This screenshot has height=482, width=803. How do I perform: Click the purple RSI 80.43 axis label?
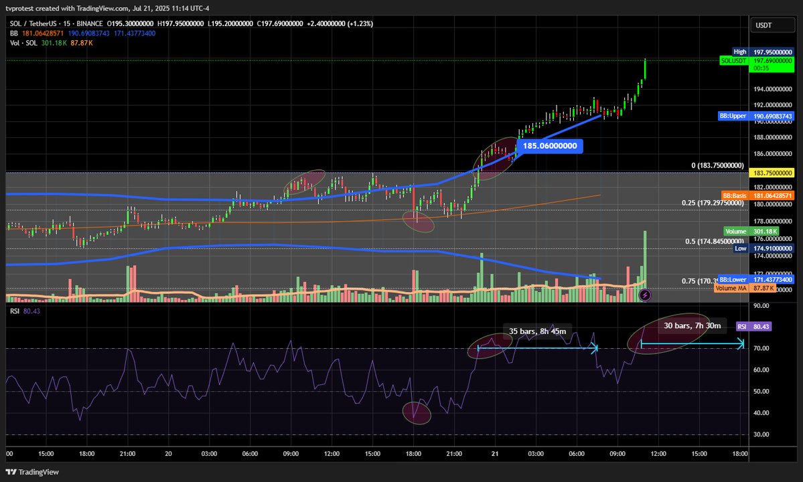753,327
